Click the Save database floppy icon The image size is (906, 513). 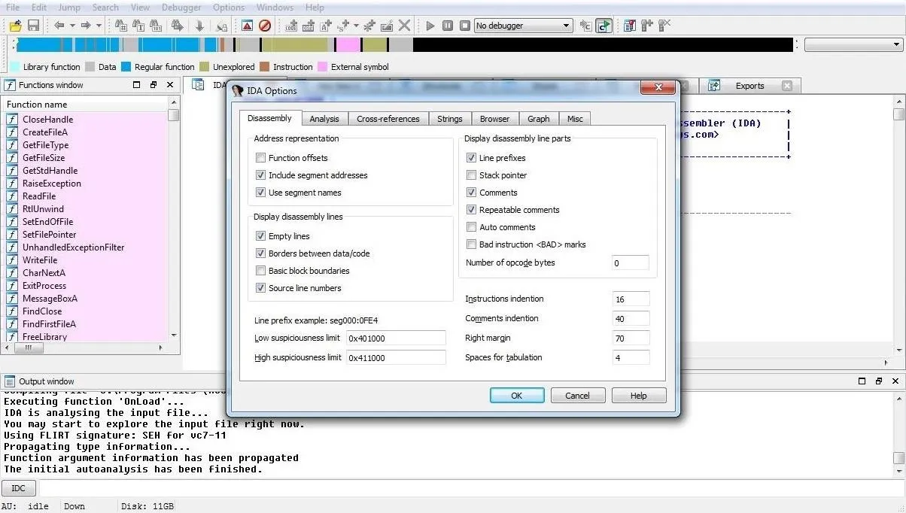point(33,26)
